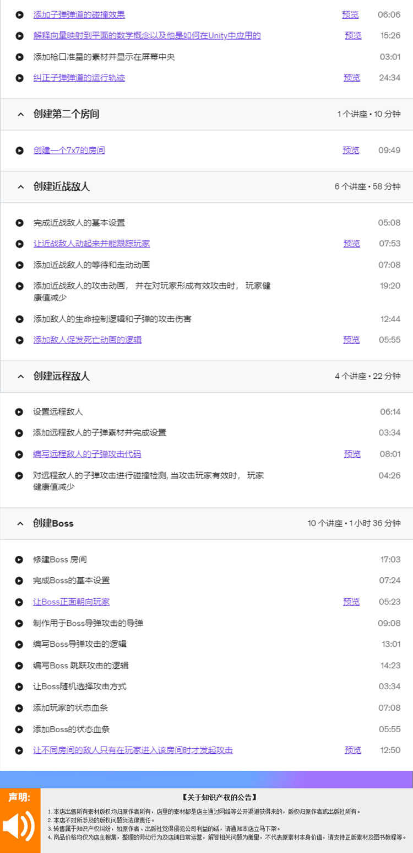Viewport: 413px width, 853px height.
Task: Click play icon beside 解释向量映射到平面的数学概念
Action: tap(20, 36)
